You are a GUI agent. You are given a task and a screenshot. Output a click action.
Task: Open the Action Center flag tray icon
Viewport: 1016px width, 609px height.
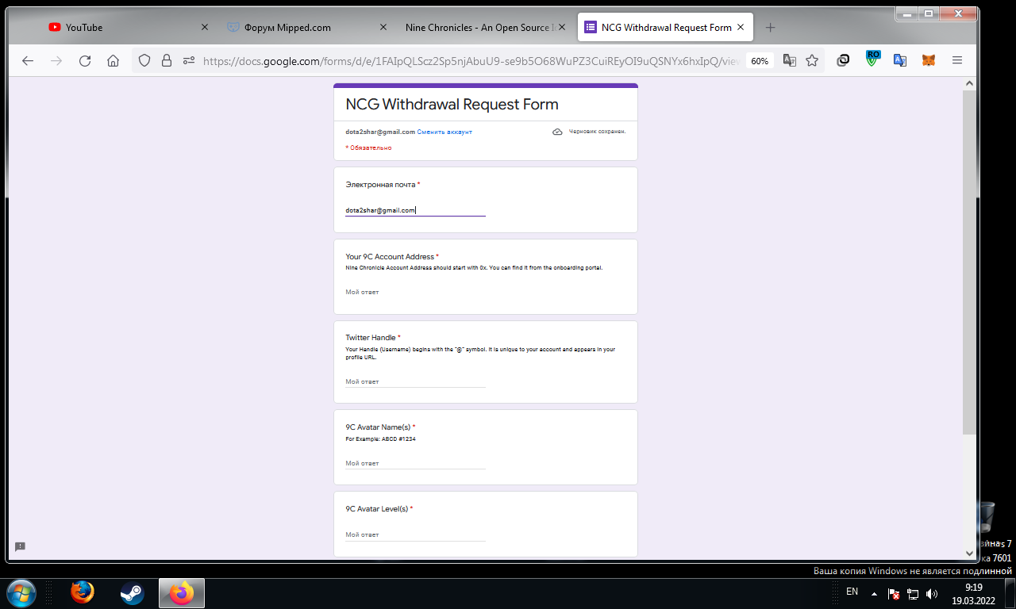point(894,593)
